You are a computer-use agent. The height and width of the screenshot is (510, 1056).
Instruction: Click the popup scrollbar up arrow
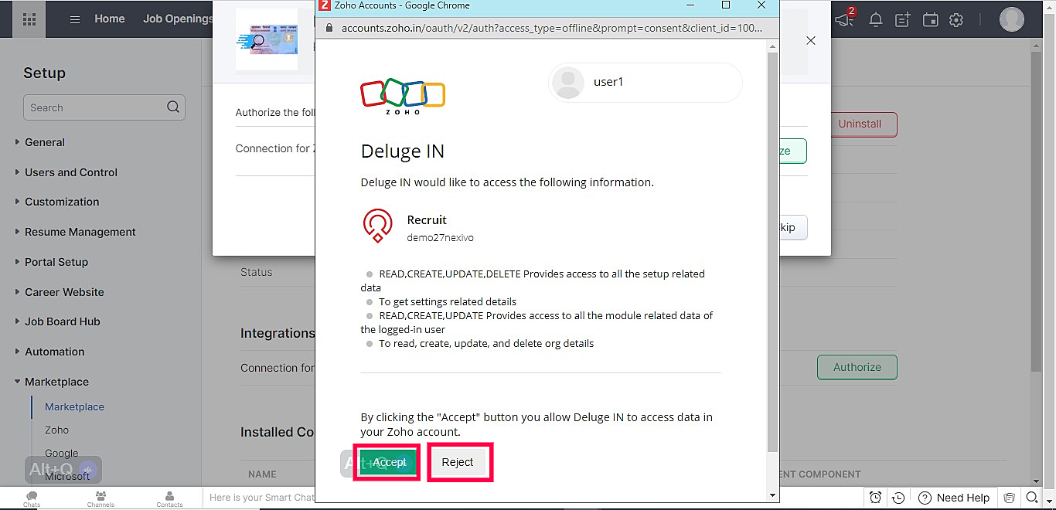coord(772,47)
